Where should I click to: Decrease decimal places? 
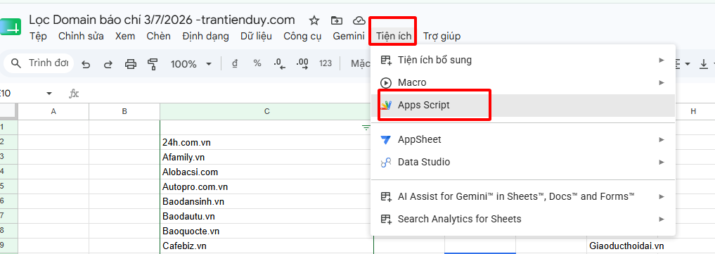click(280, 64)
